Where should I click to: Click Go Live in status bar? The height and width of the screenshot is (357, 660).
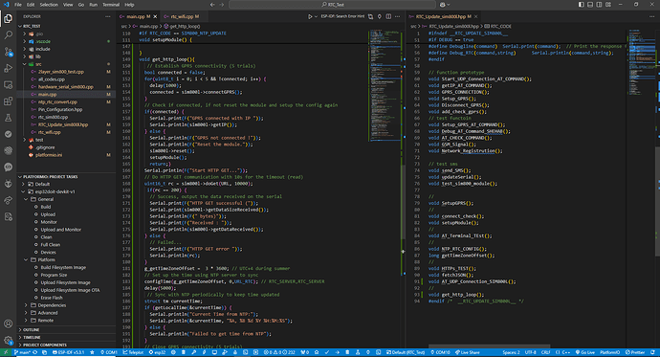click(x=585, y=352)
